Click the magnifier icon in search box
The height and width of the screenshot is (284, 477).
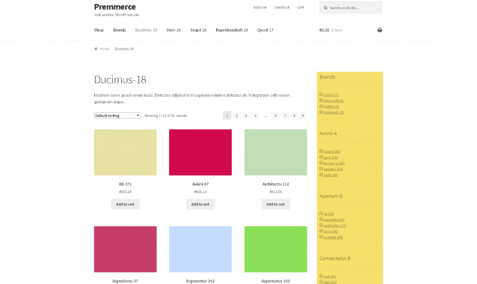click(x=325, y=8)
